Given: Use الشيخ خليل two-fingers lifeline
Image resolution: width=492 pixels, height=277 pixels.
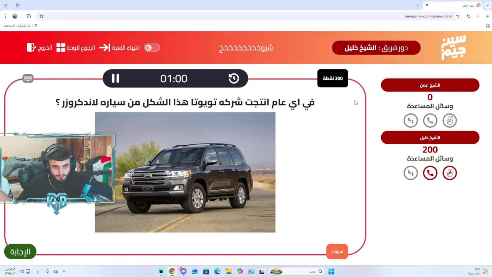Looking at the screenshot, I should [x=449, y=173].
